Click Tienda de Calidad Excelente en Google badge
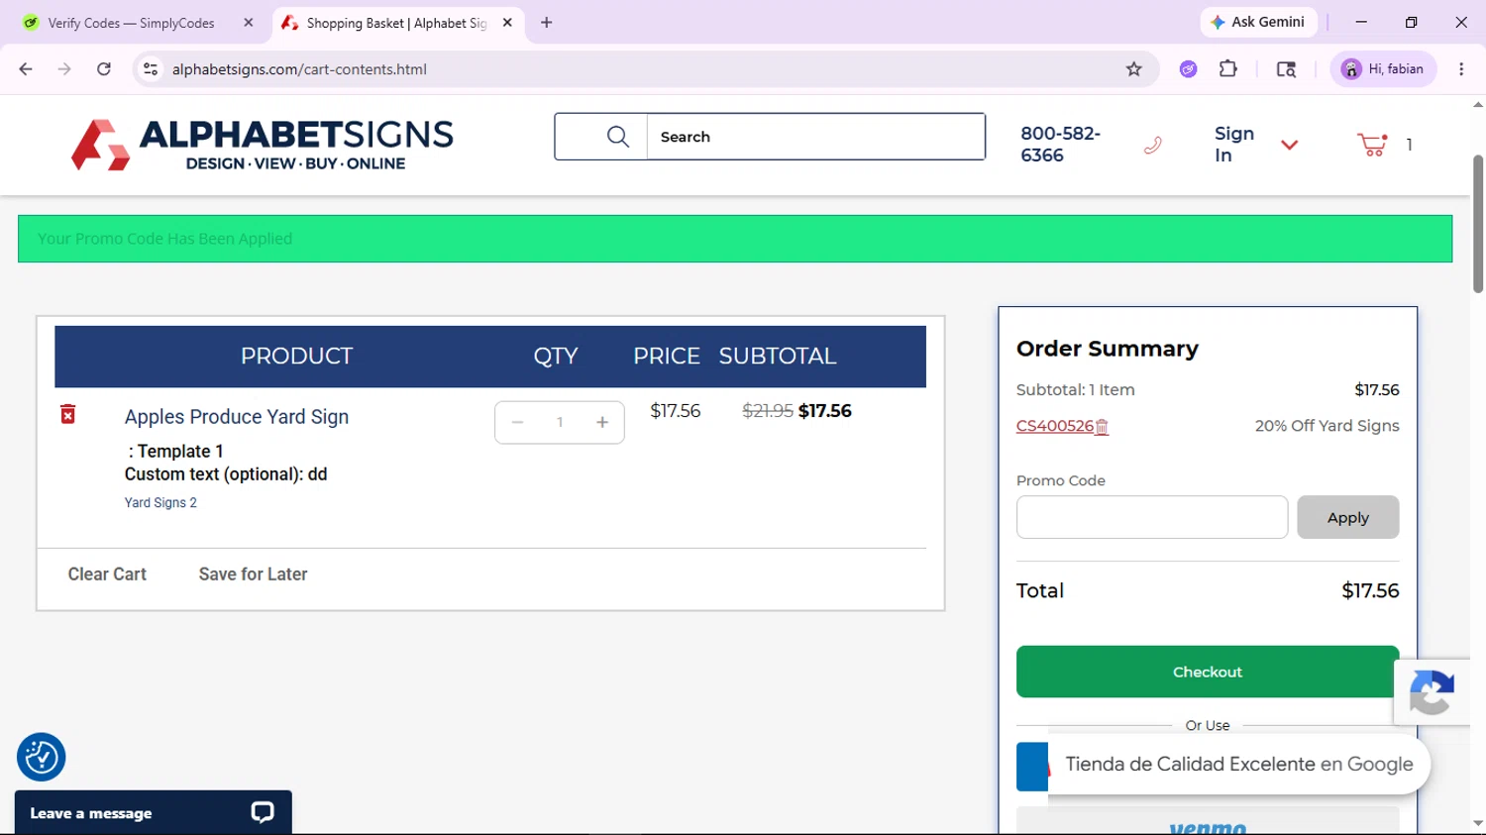The height and width of the screenshot is (835, 1486). (x=1238, y=765)
